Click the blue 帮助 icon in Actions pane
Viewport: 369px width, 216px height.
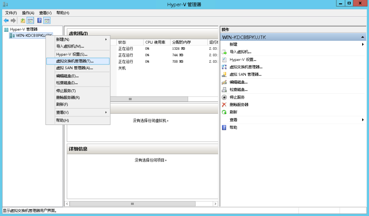[224, 128]
